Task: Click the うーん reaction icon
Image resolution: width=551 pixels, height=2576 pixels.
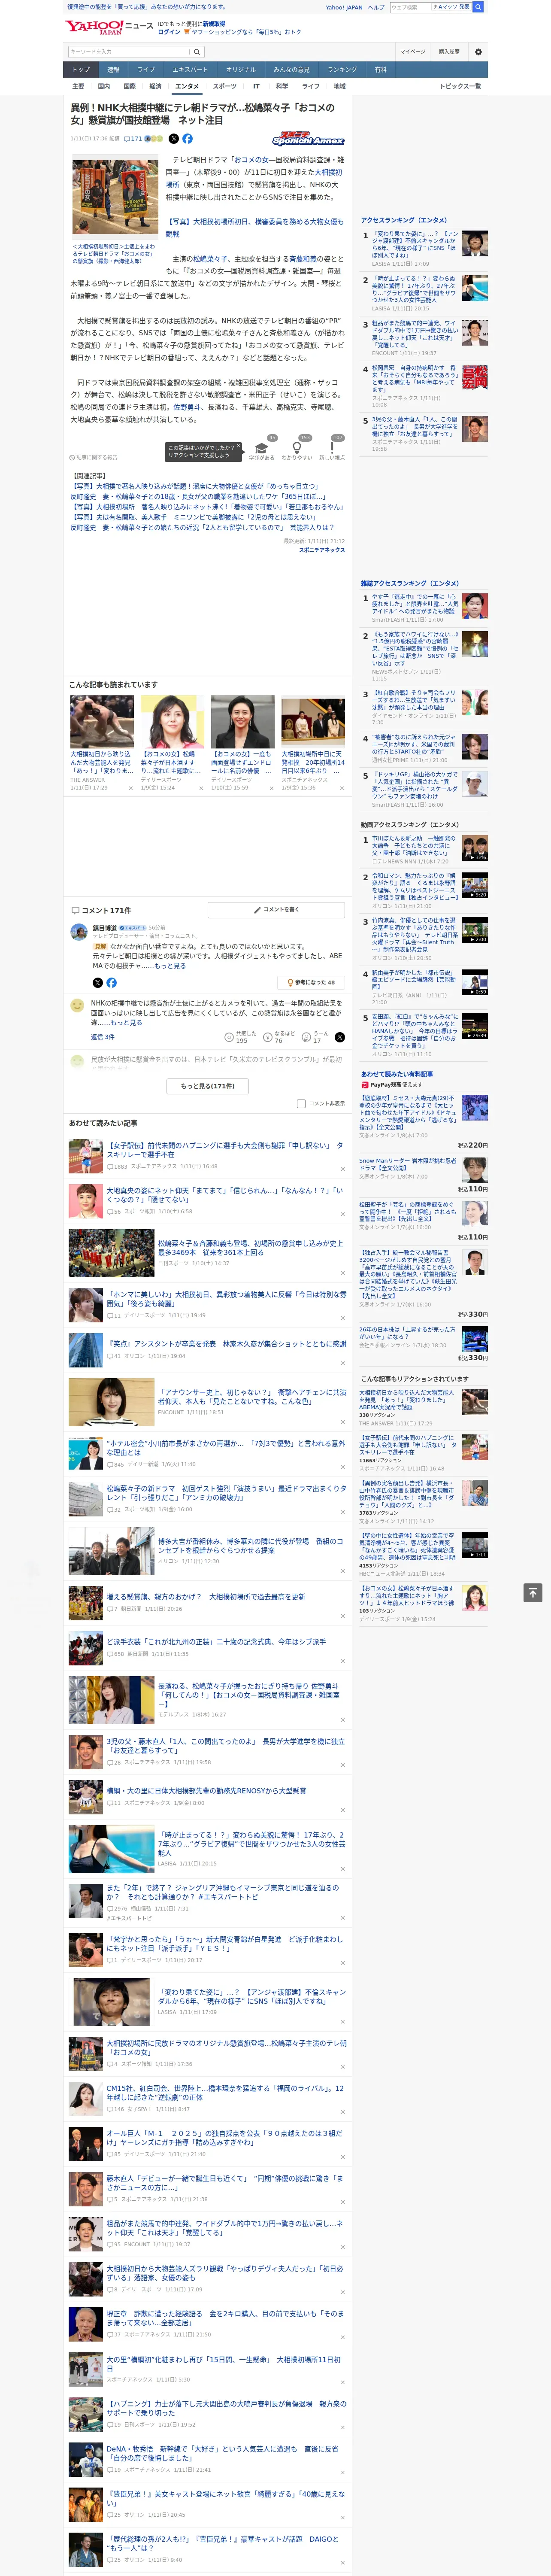Action: tap(306, 1037)
